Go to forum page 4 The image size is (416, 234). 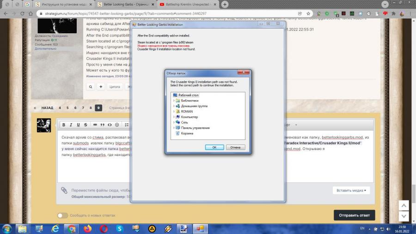pyautogui.click(x=60, y=108)
